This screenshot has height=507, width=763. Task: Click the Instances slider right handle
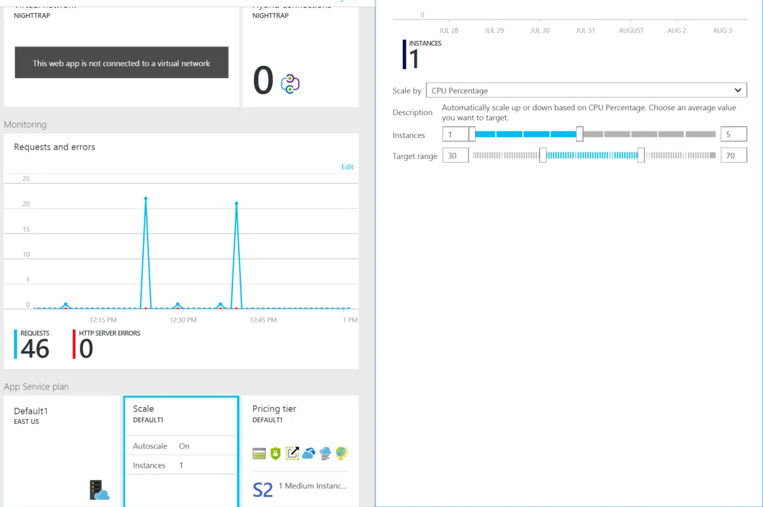579,134
